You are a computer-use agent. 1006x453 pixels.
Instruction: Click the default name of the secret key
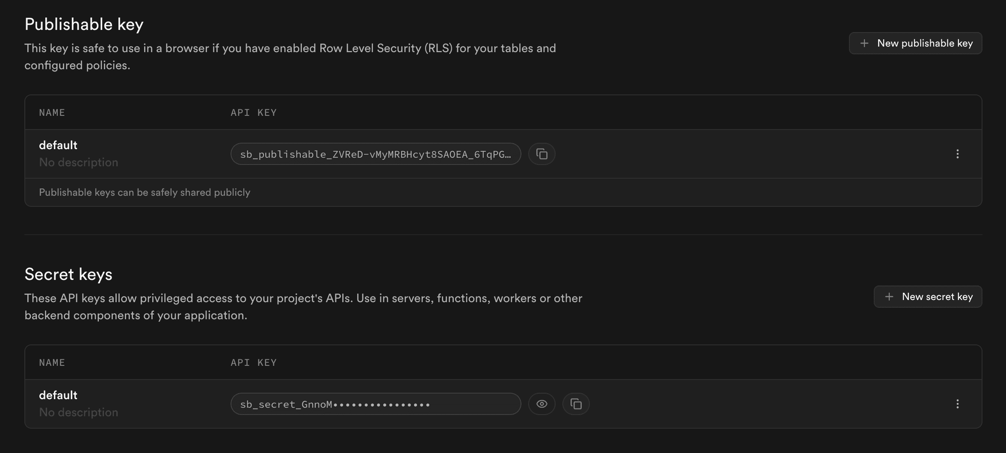coord(58,394)
